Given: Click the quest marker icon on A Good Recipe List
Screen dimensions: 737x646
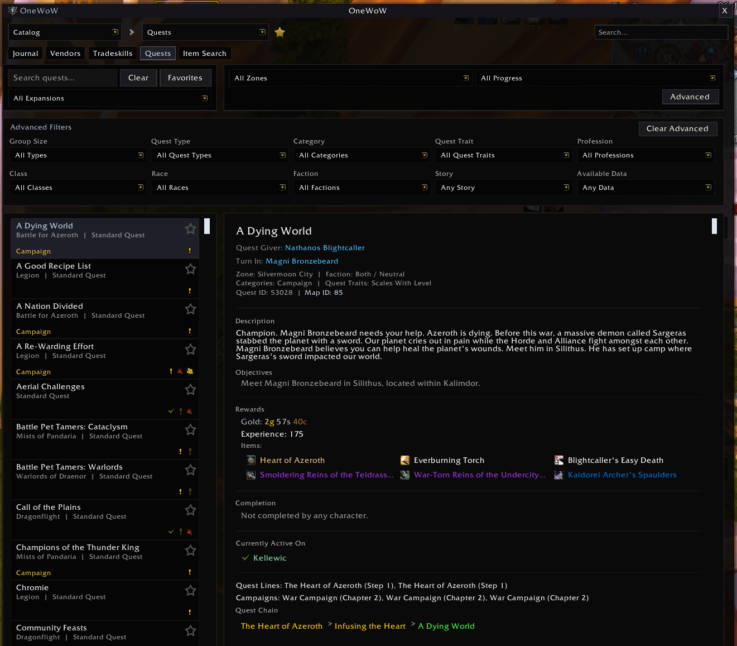Looking at the screenshot, I should coord(190,291).
